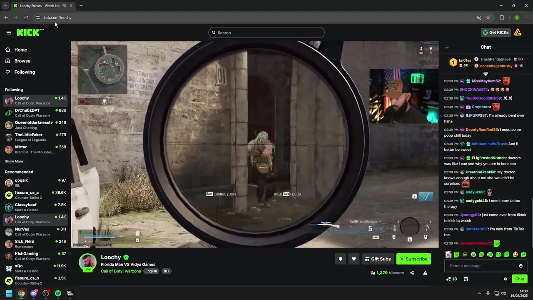Mute tab via the tab's speaker icon
533x300 pixels.
(x=64, y=5)
